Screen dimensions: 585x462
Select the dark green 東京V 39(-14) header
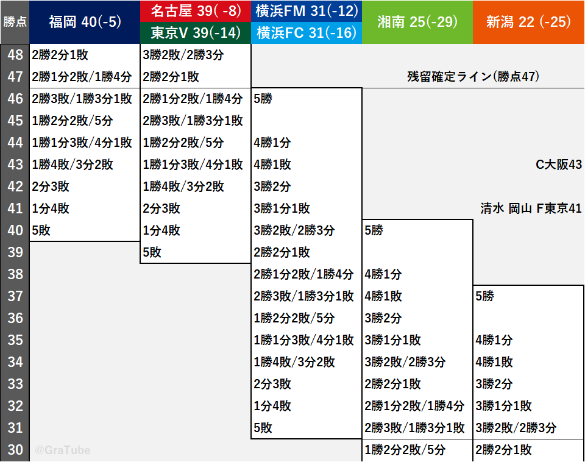[195, 33]
